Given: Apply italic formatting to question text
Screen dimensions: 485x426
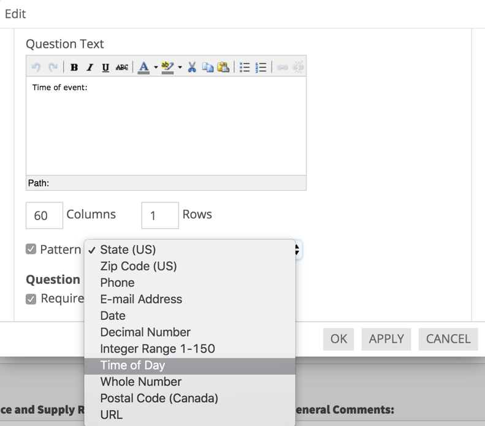Looking at the screenshot, I should [x=90, y=67].
